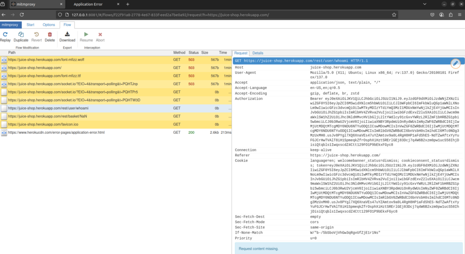The width and height of the screenshot is (465, 254).
Task: Switch to the Options tab
Action: coord(49,24)
